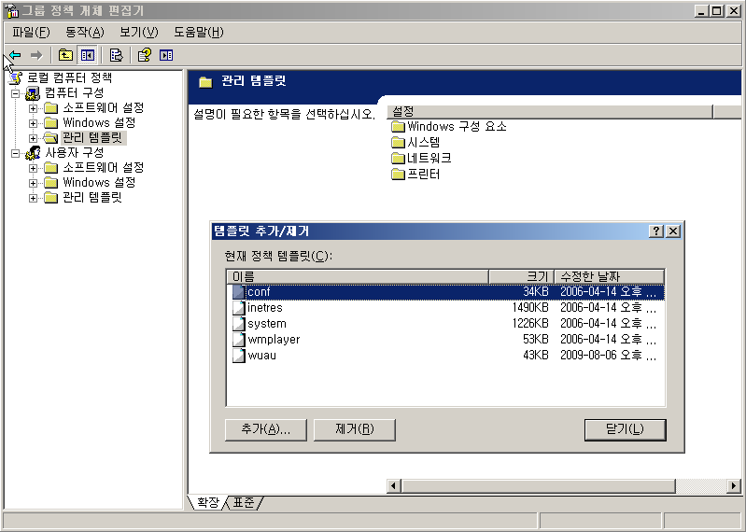The height and width of the screenshot is (532, 746).
Task: Click the 닫기(L) button
Action: point(626,429)
